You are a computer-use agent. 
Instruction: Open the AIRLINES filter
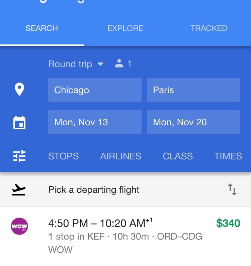(x=121, y=156)
